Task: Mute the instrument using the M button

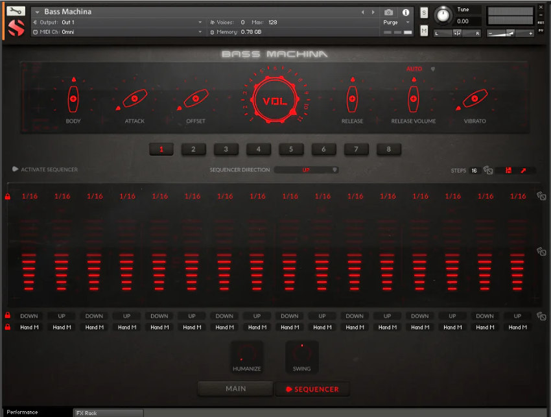Action: (424, 30)
